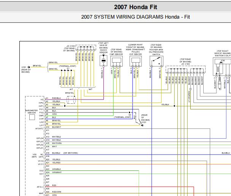Click 'BLU/BLK 1' label under oil pressure switch
The image size is (231, 196).
click(x=150, y=73)
